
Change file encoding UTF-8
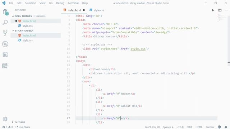180,127
